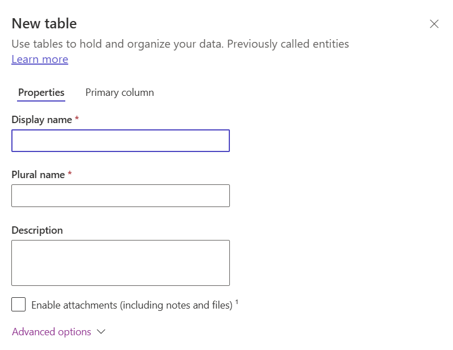The height and width of the screenshot is (350, 453).
Task: Switch to the Primary column tab
Action: tap(120, 92)
